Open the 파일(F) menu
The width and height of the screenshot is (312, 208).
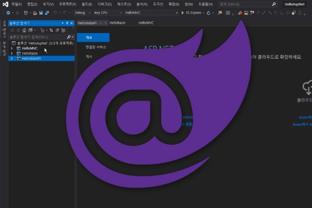(17, 4)
